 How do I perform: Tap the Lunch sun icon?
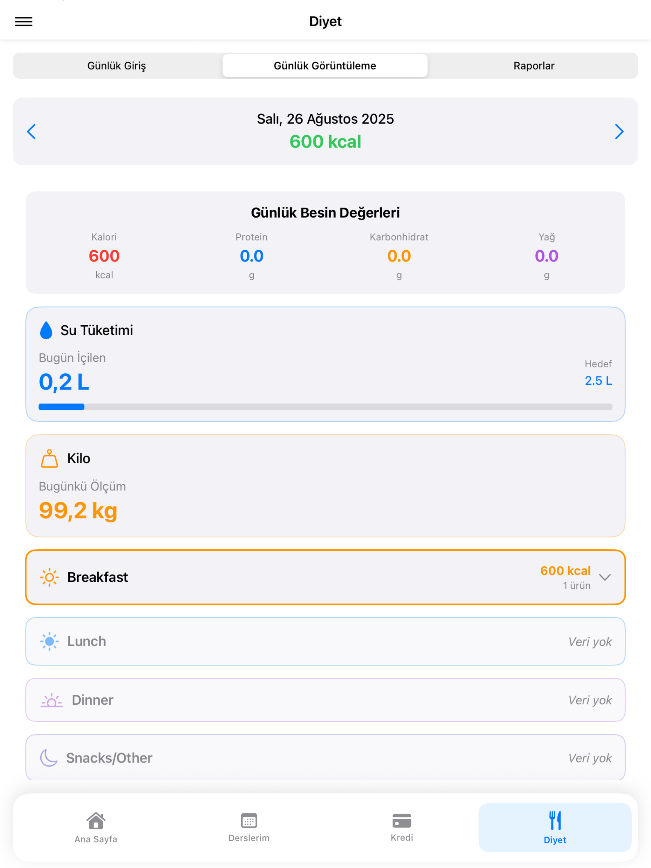pos(50,641)
